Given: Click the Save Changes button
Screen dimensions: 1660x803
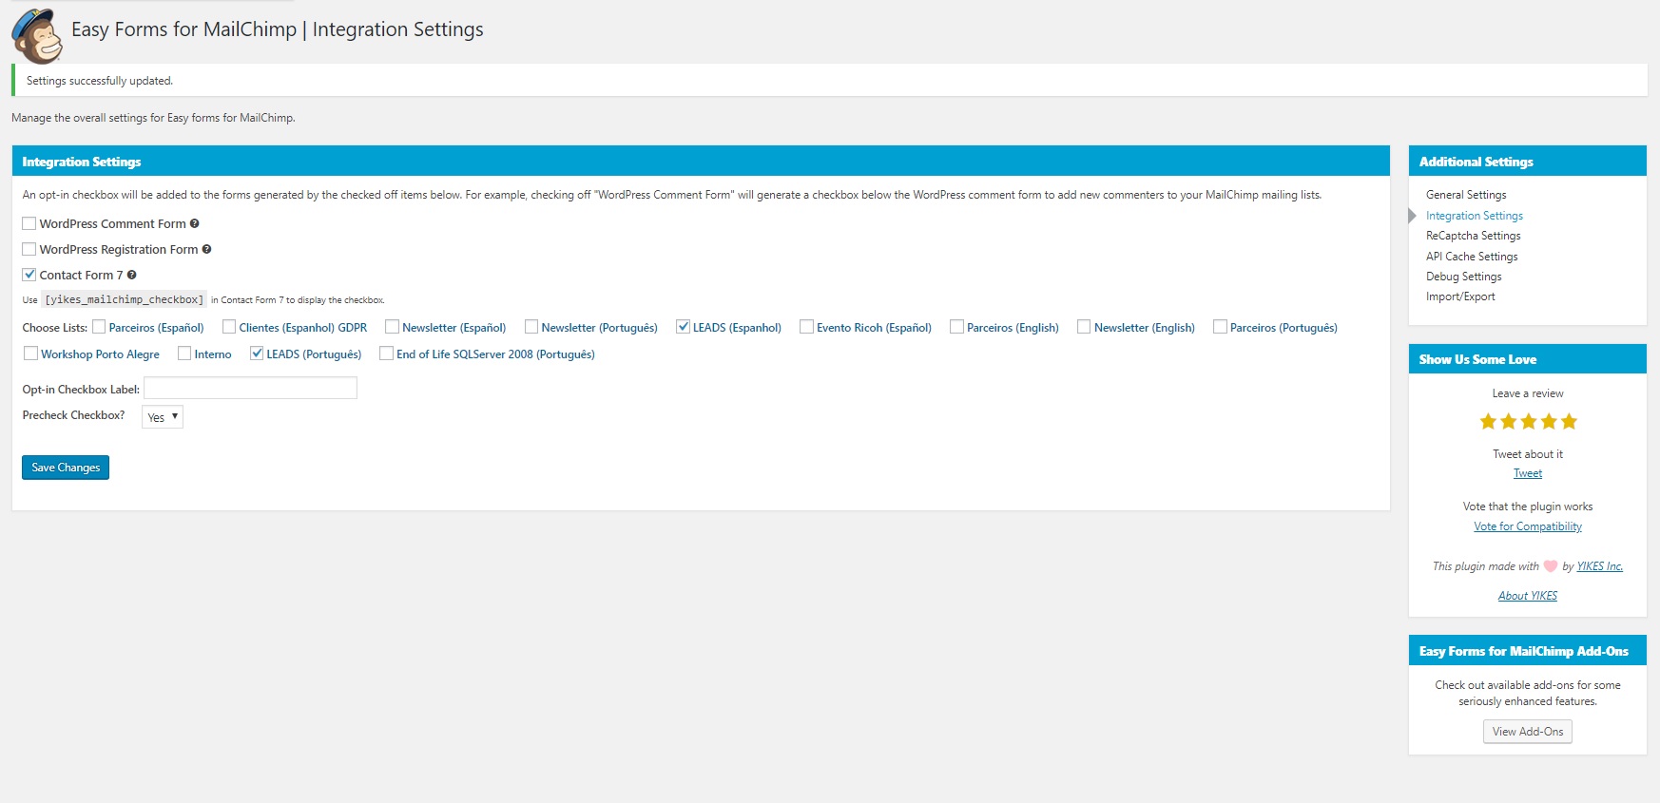Looking at the screenshot, I should point(66,468).
